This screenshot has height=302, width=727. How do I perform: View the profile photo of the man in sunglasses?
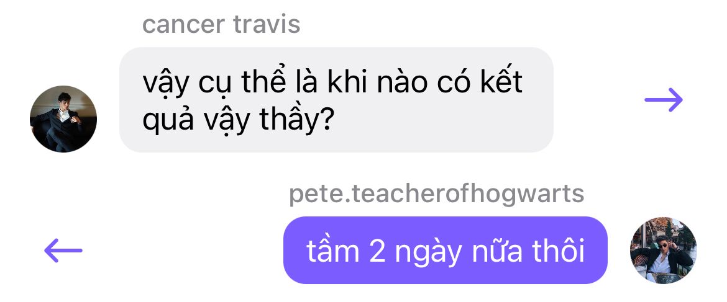click(663, 250)
